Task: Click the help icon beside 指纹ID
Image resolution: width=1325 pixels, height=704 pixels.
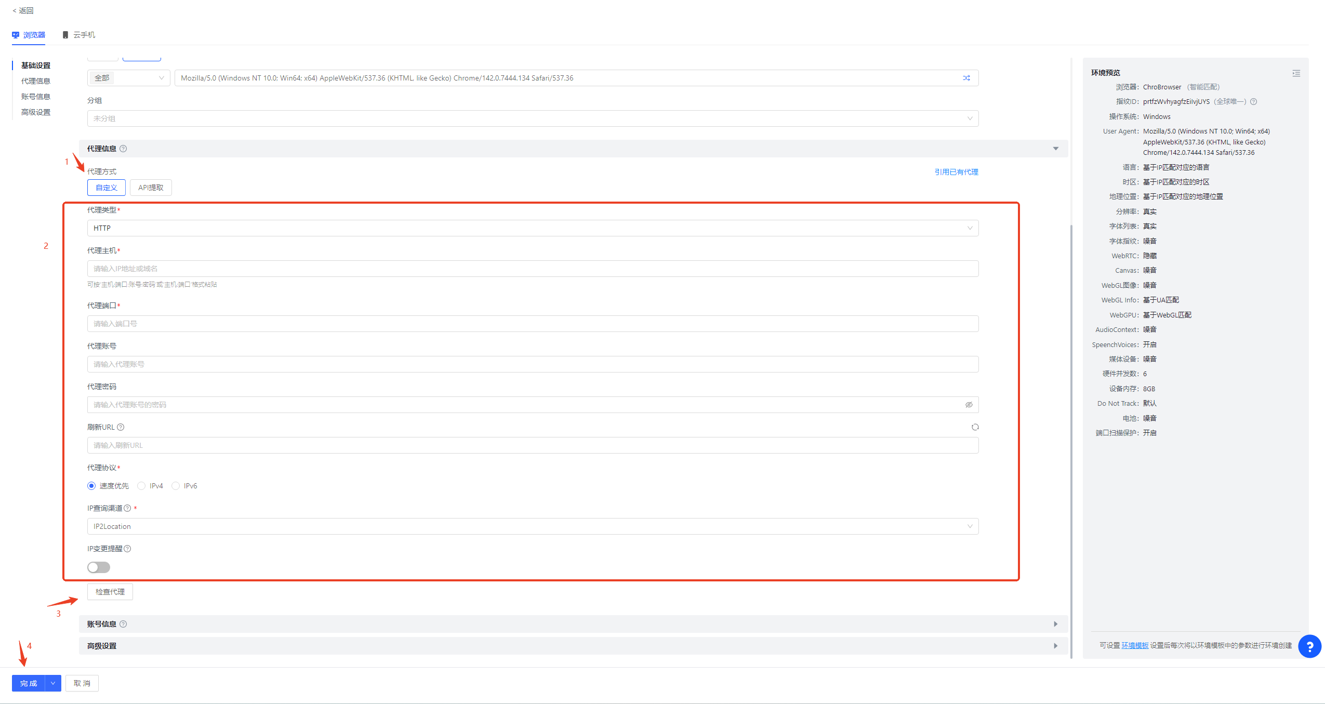Action: 1253,102
